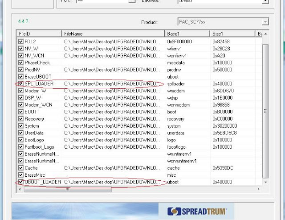Uncheck the BOOT checkbox

(x=21, y=112)
